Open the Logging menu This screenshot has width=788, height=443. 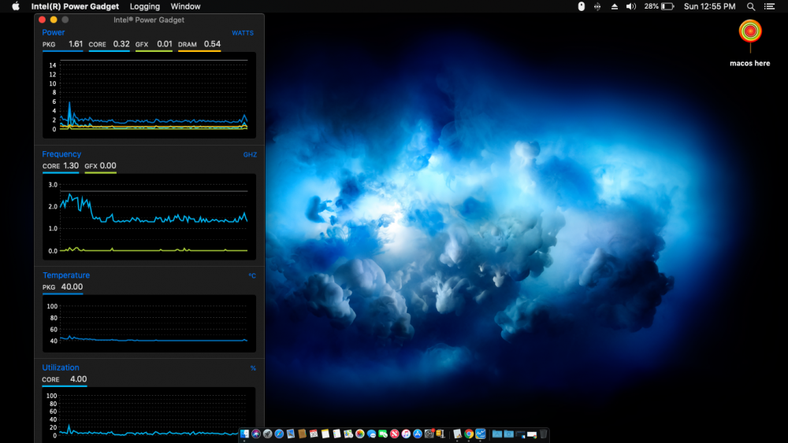(x=145, y=6)
